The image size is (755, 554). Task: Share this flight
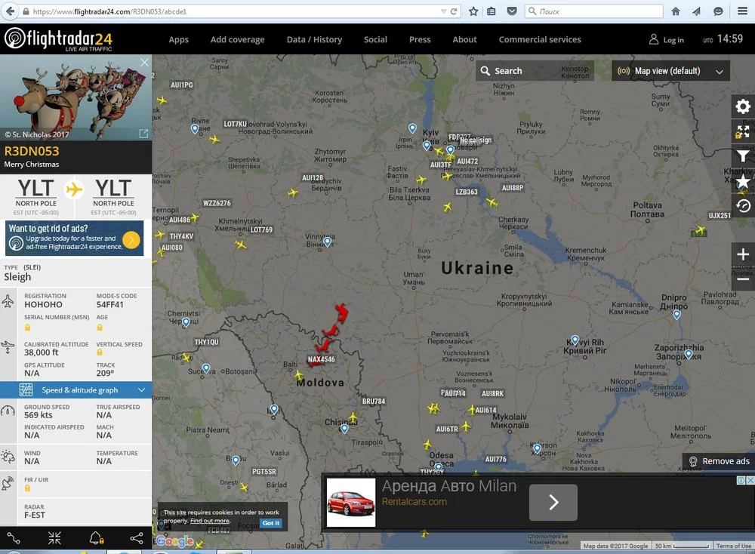tap(137, 538)
